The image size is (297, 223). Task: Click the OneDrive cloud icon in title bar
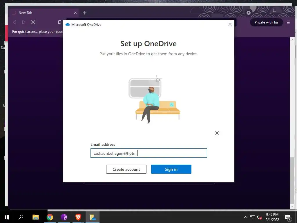pyautogui.click(x=67, y=25)
